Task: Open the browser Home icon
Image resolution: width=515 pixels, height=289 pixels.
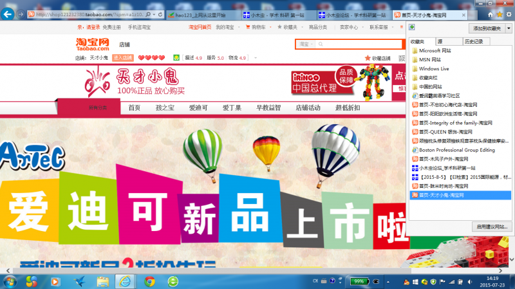Action: click(x=491, y=14)
